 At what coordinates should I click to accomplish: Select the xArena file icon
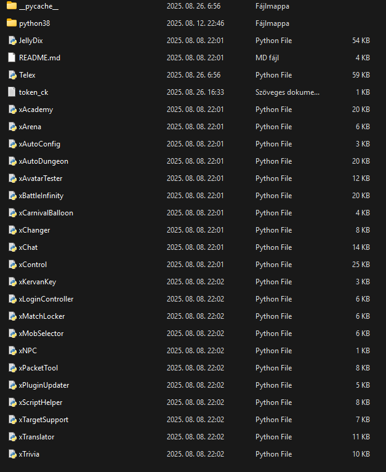11,127
